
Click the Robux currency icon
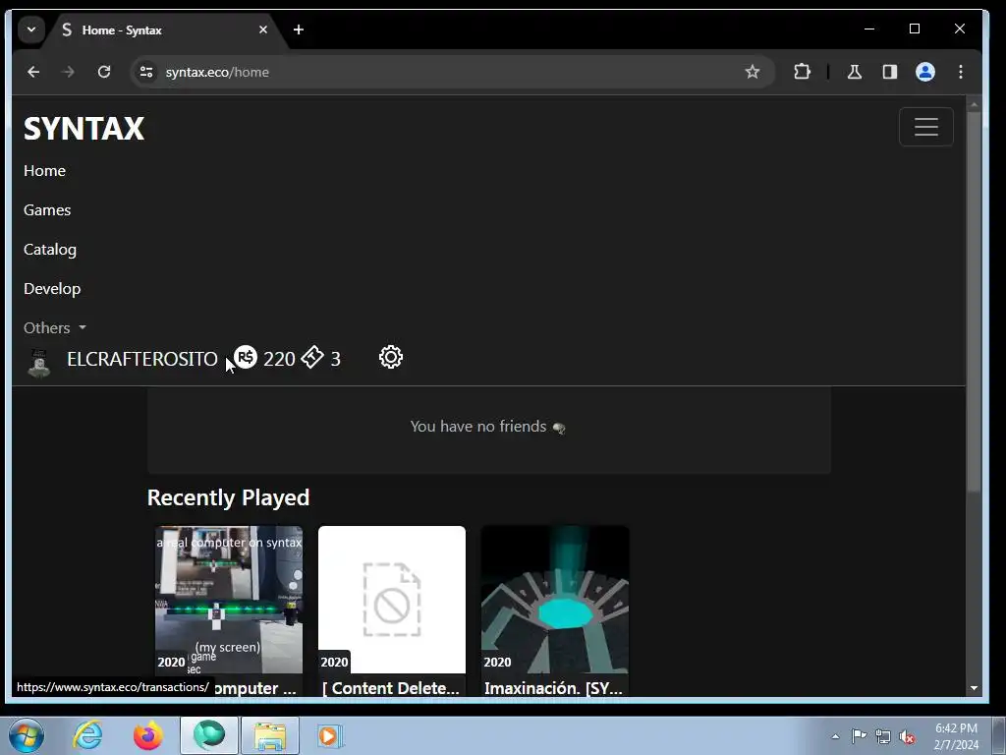(x=245, y=358)
